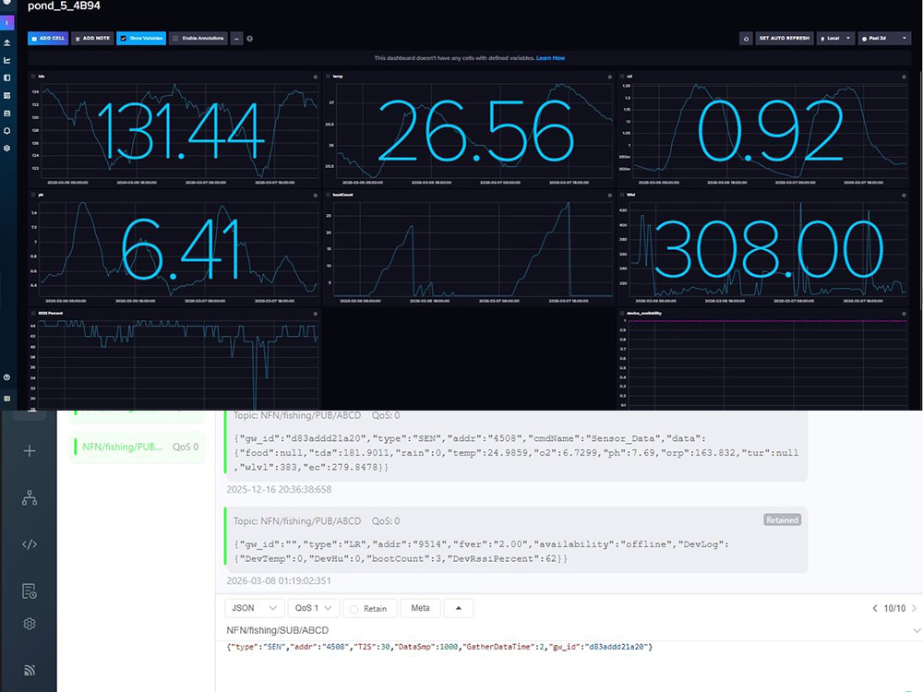The image size is (923, 692).
Task: Open gear settings for device_availability cell
Action: pos(905,314)
